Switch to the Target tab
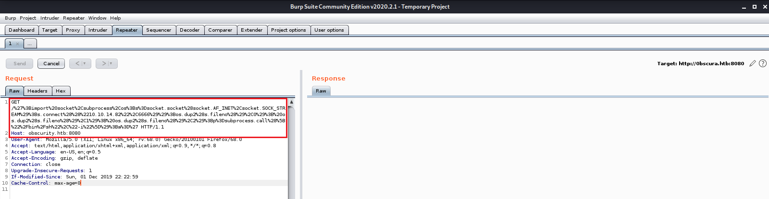The image size is (769, 199). [50, 30]
